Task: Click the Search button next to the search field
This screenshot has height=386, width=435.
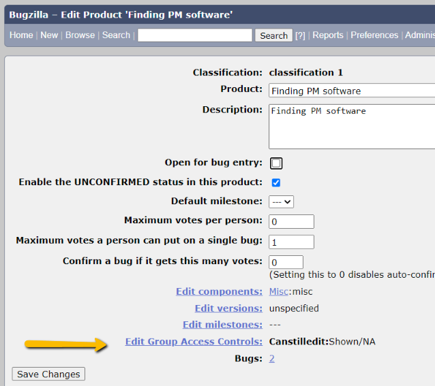Action: click(274, 35)
